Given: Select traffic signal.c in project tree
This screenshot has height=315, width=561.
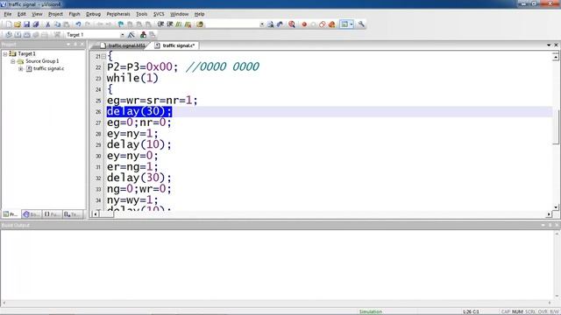Looking at the screenshot, I should click(x=49, y=68).
